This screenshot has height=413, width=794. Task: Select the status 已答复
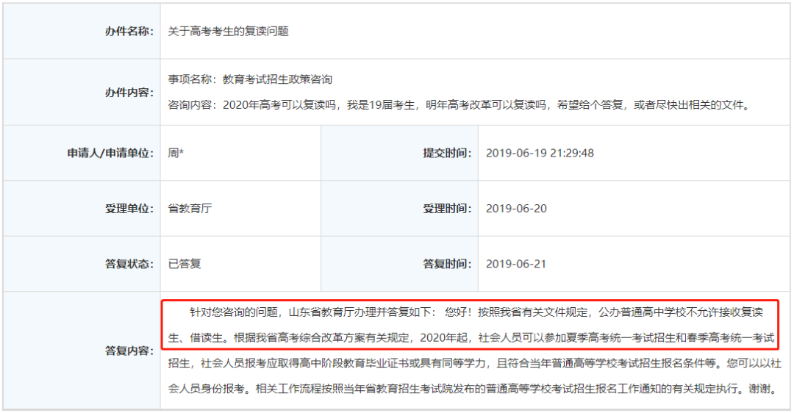pyautogui.click(x=185, y=264)
